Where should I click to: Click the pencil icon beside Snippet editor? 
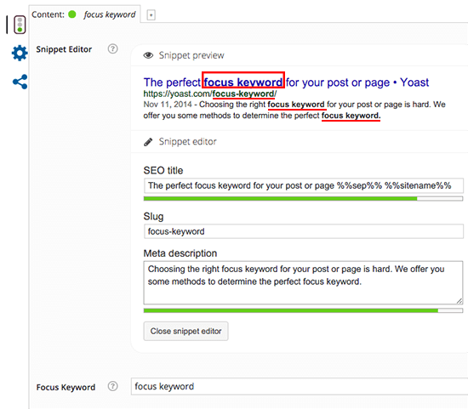point(148,142)
